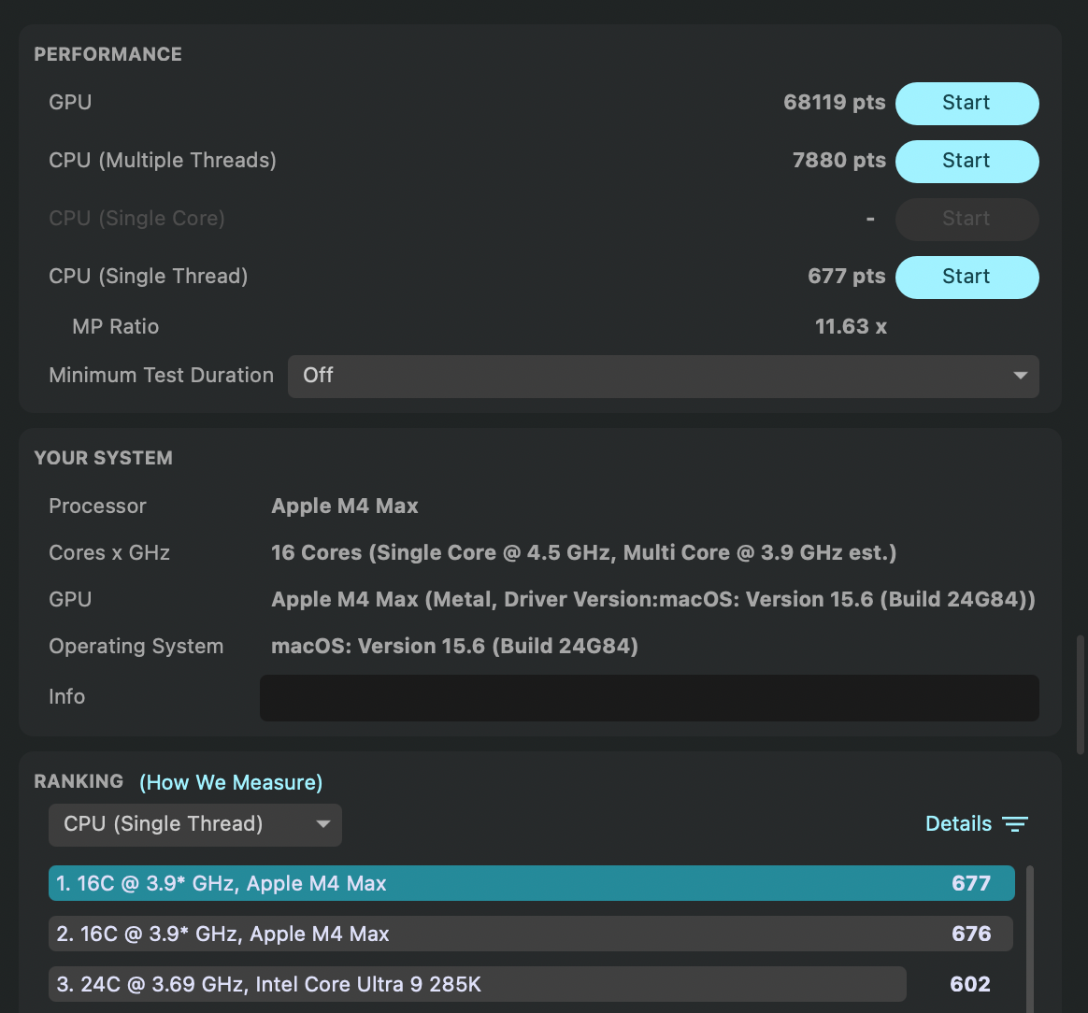The width and height of the screenshot is (1088, 1013).
Task: Click the multi-thread score 7880 pts
Action: [x=838, y=161]
